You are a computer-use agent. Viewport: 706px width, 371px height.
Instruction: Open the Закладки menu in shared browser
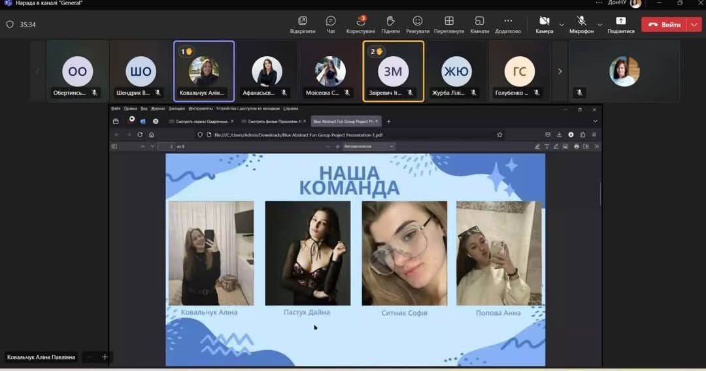click(x=177, y=108)
